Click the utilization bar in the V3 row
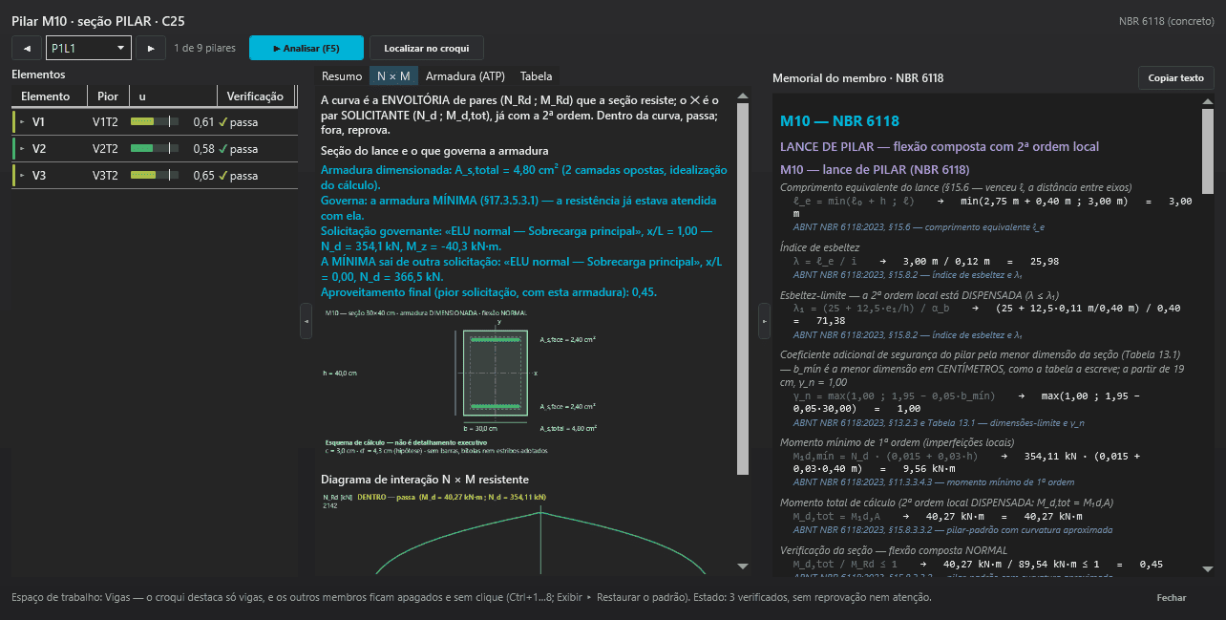The image size is (1226, 620). tap(154, 176)
